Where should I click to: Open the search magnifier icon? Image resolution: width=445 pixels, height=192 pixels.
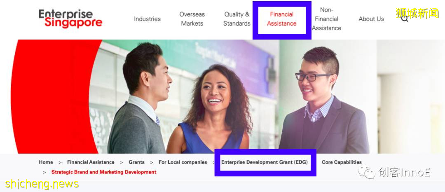[405, 19]
